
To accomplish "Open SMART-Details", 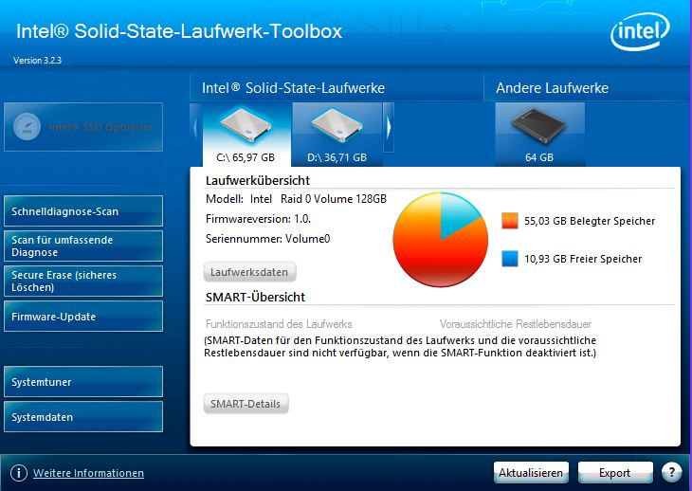I will pyautogui.click(x=246, y=404).
